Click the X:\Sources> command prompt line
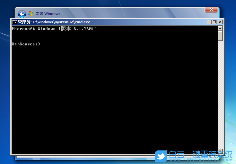236x164 pixels. 26,44
